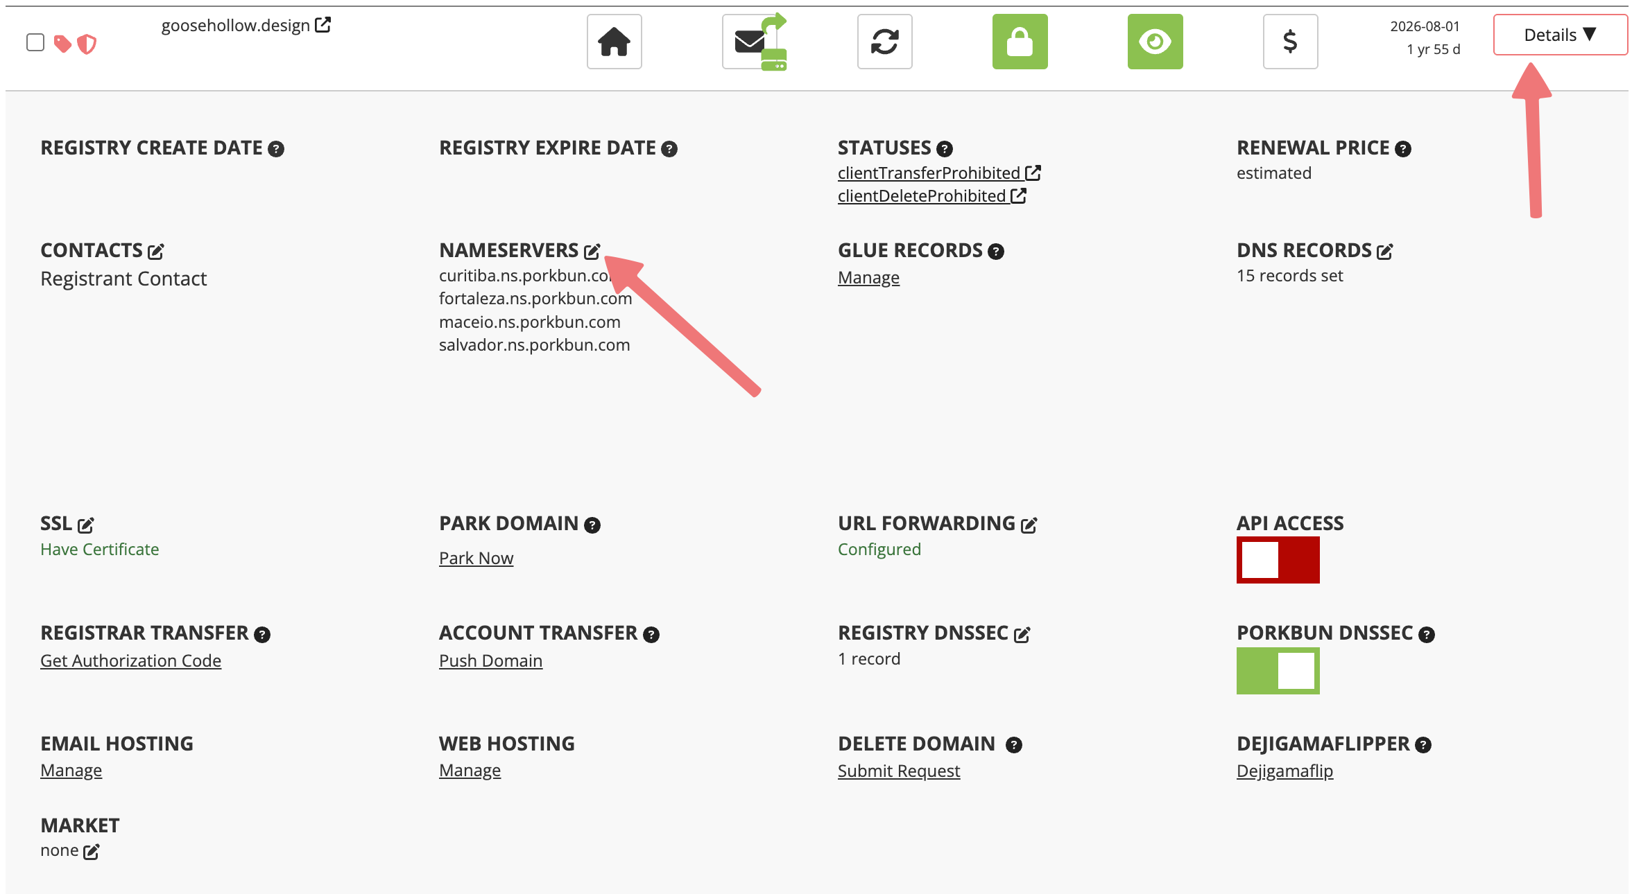Edit nameservers via pencil icon
The height and width of the screenshot is (894, 1641).
pyautogui.click(x=592, y=251)
